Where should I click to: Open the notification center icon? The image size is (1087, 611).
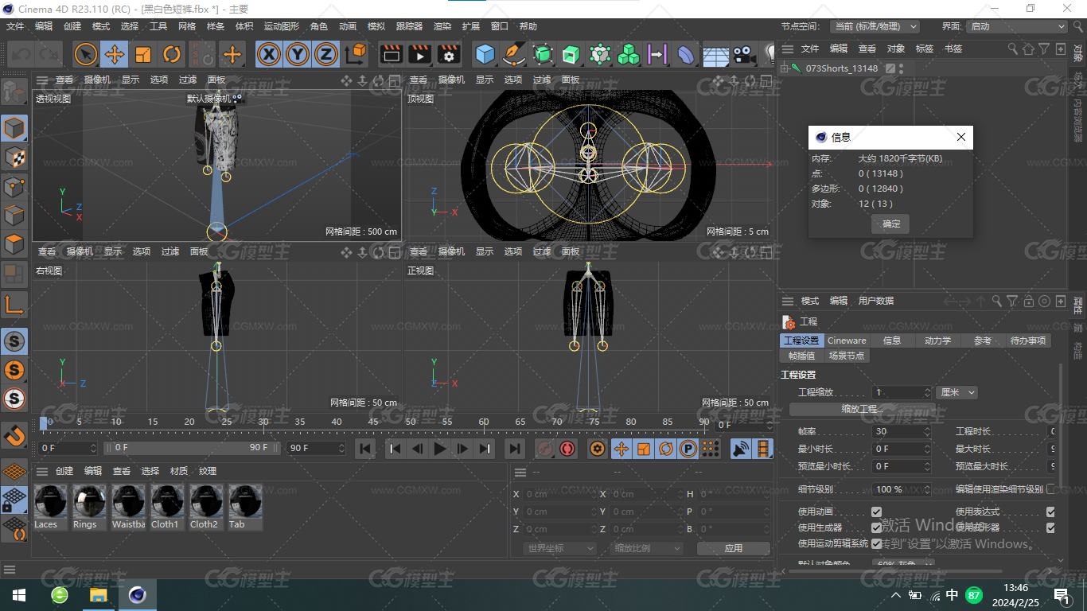coord(1061,595)
